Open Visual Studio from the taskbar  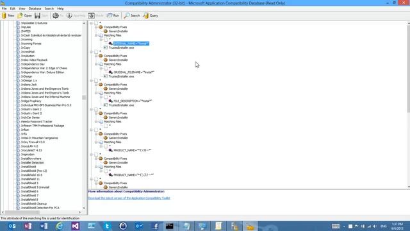[x=76, y=226]
